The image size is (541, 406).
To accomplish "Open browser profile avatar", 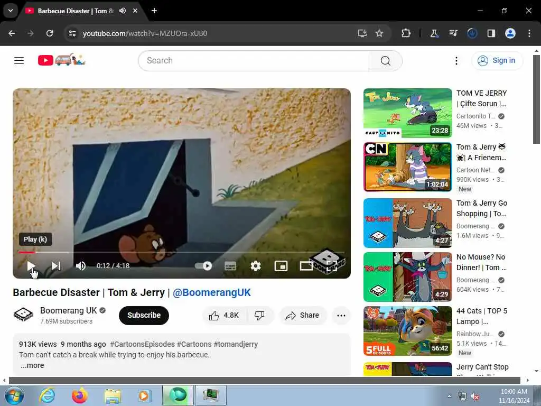I will click(x=510, y=33).
